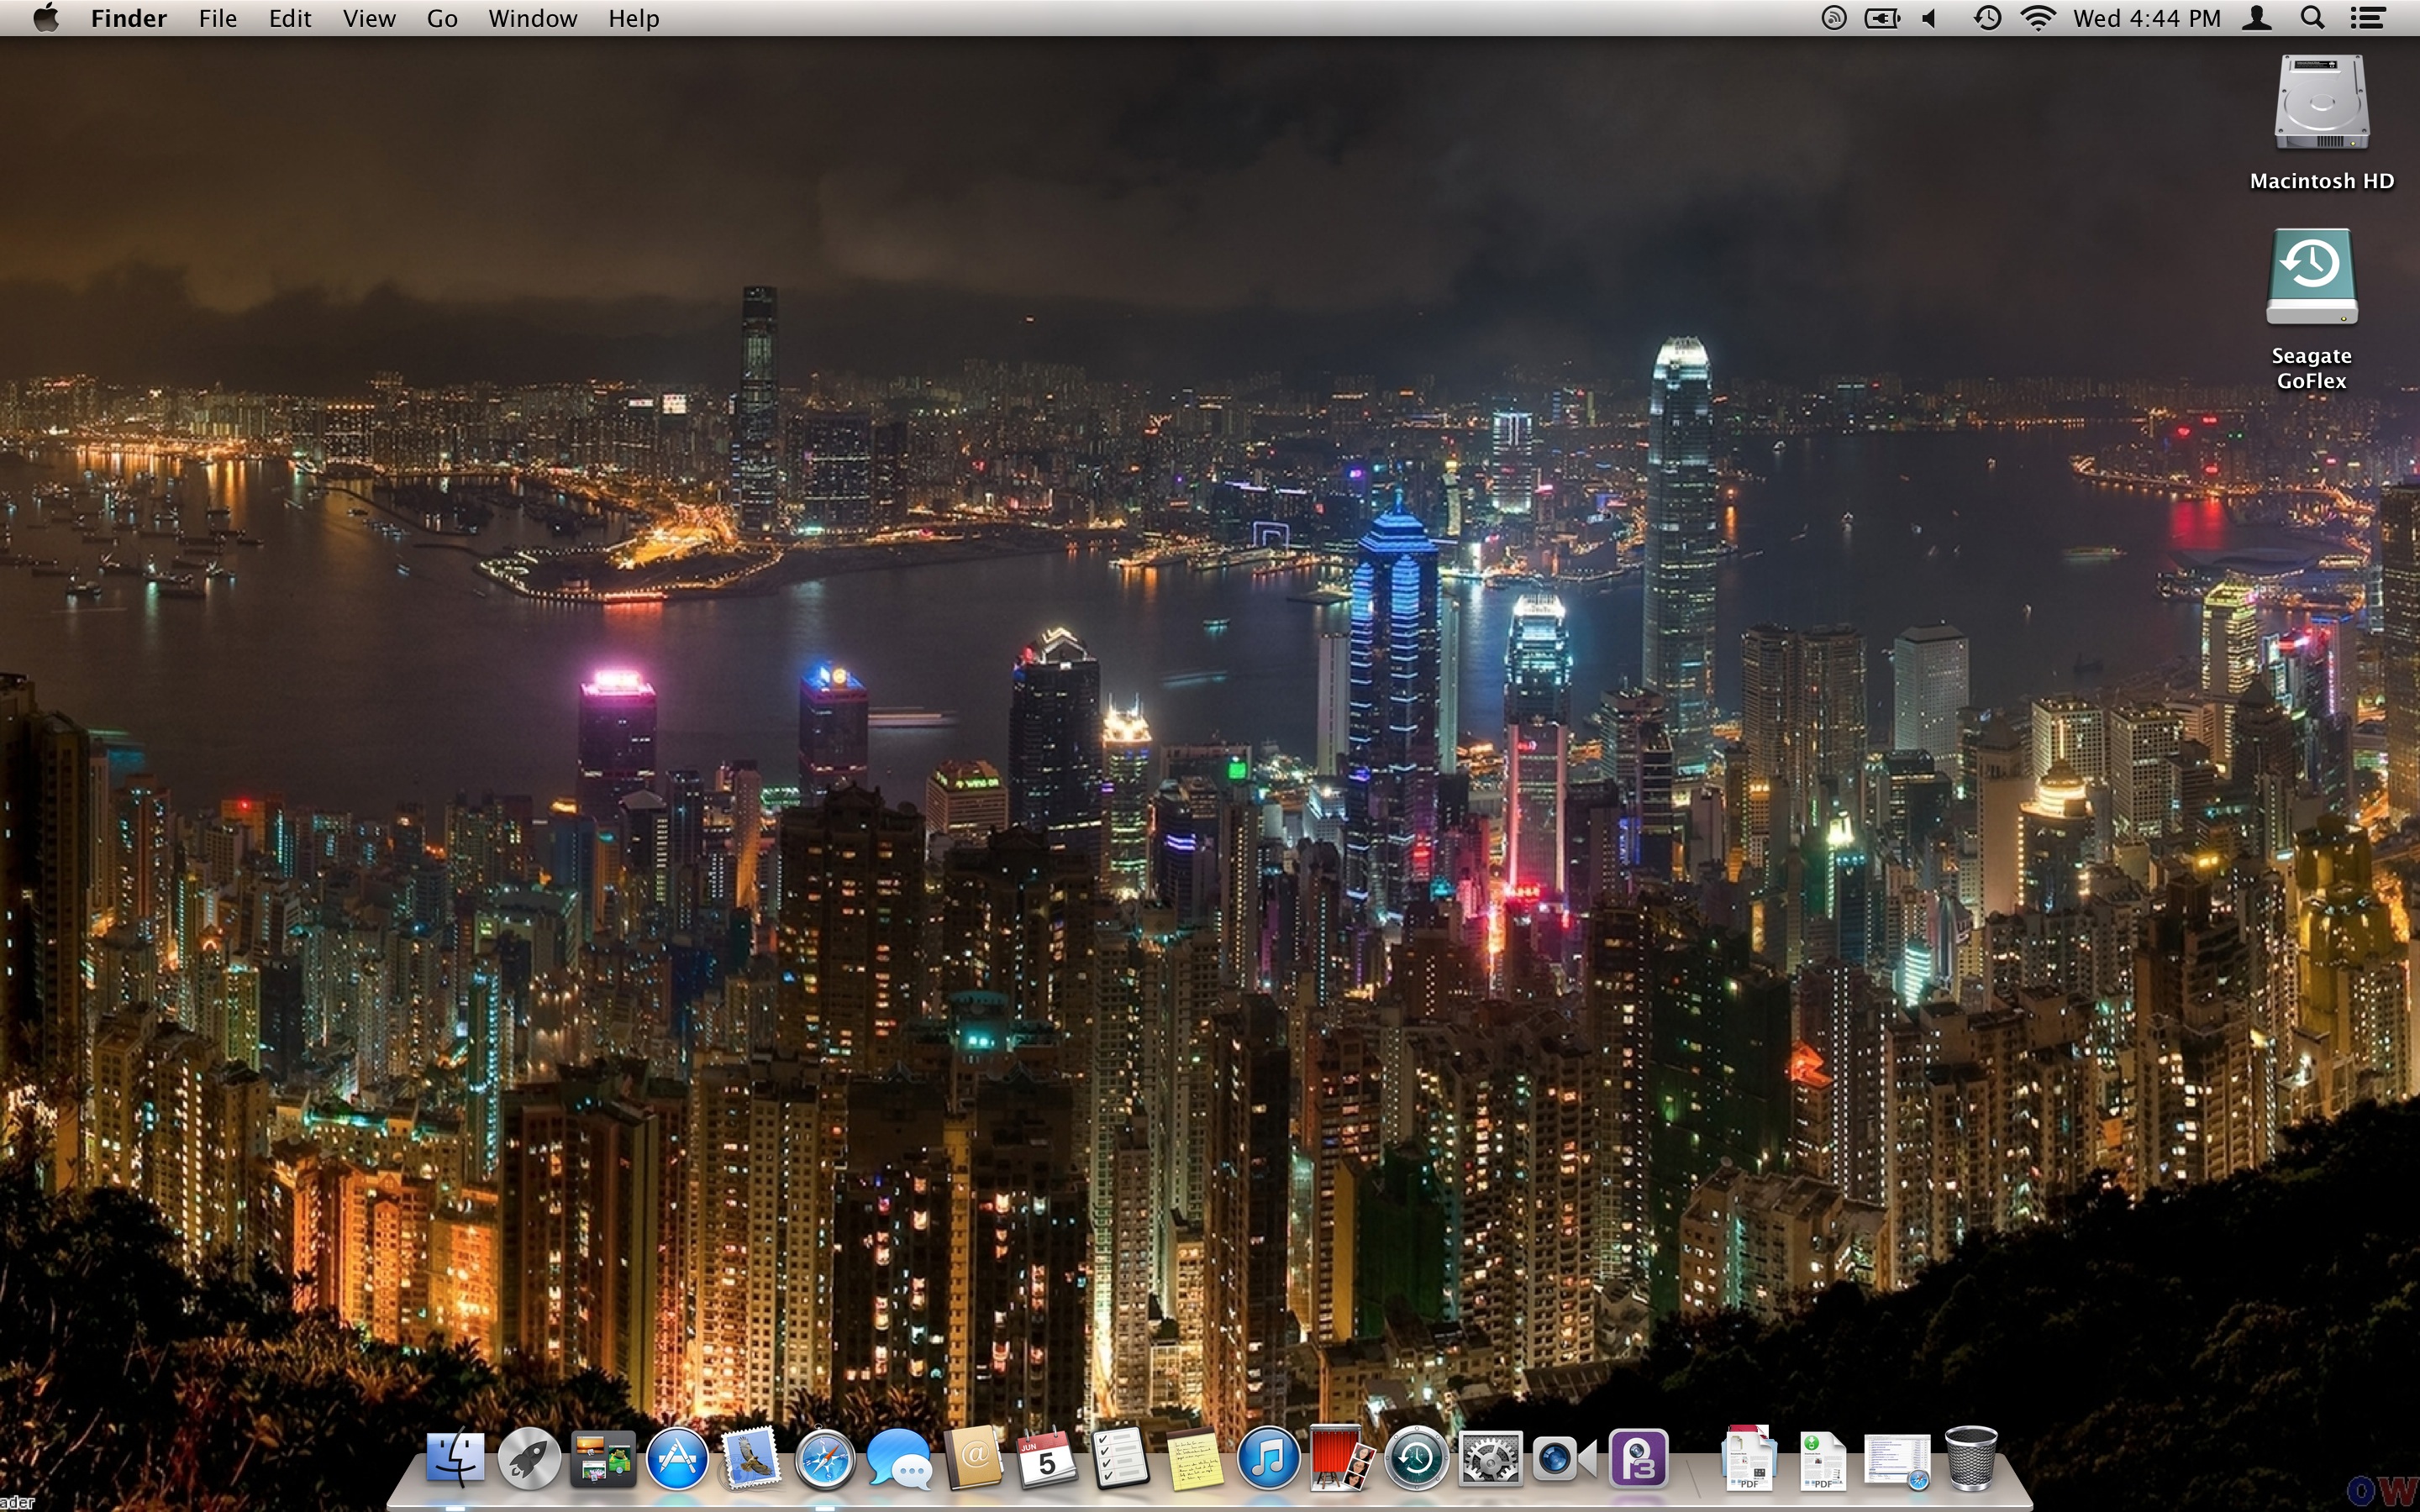2420x1512 pixels.
Task: Launch Mail with the stamp icon
Action: tap(751, 1458)
